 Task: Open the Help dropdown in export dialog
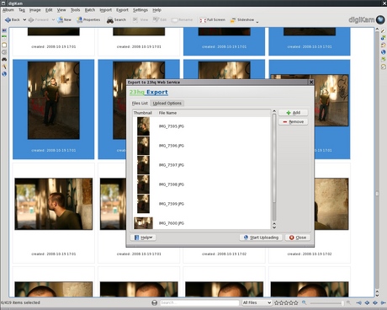[x=144, y=238]
